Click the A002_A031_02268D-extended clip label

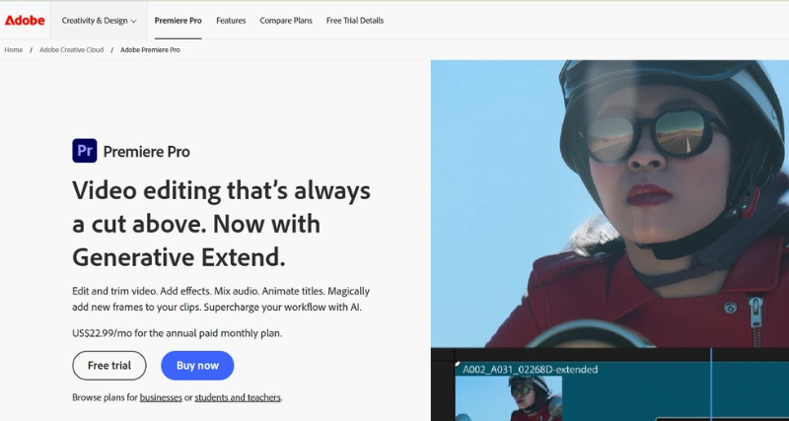tap(531, 370)
